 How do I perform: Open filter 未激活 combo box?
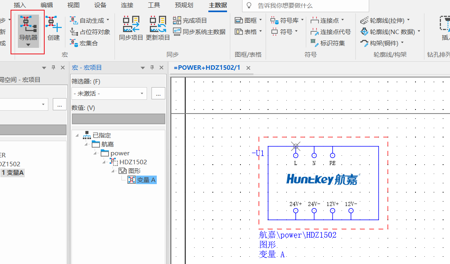(x=109, y=93)
